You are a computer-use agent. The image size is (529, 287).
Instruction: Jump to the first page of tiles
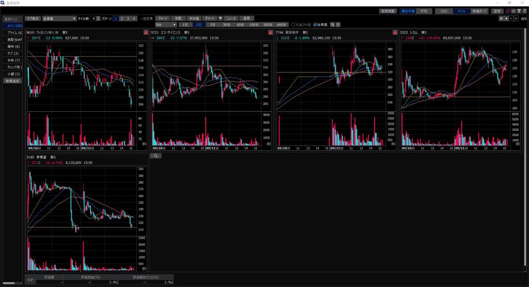pos(501,18)
